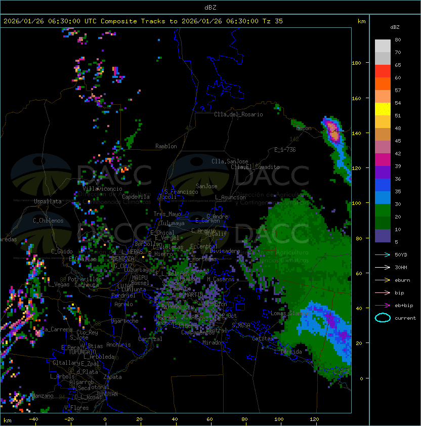Click the Lomas_Blancas place label
Viewport: 421px width, 426px height.
tap(290, 313)
